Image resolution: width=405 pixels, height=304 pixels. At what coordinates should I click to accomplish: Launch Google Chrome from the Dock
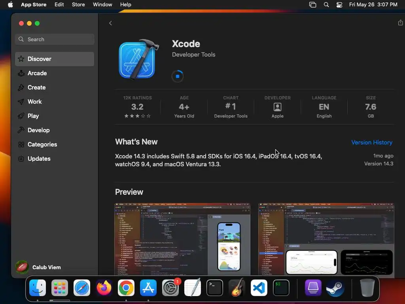(126, 288)
